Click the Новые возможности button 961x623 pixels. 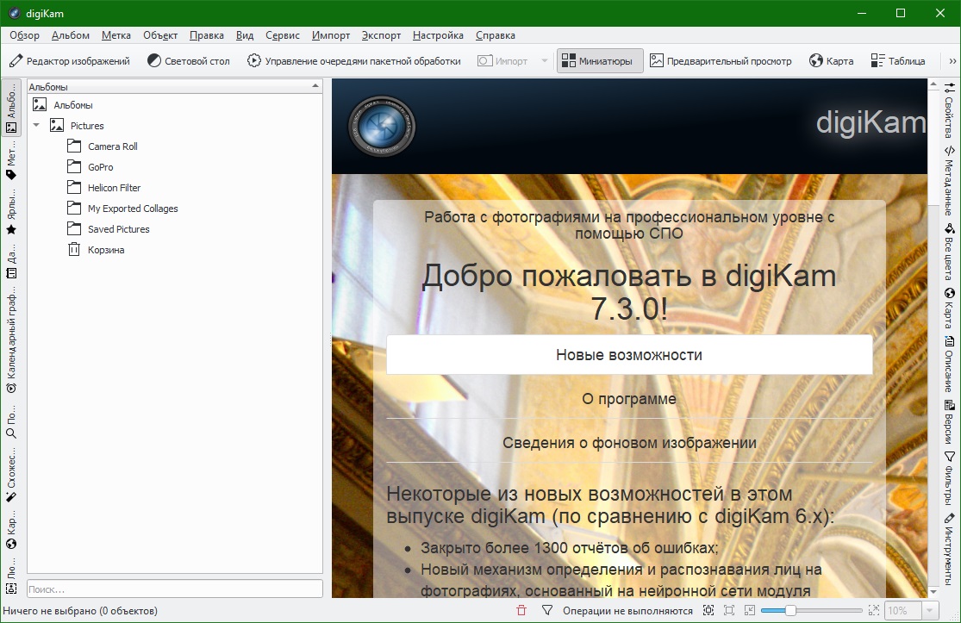coord(629,355)
